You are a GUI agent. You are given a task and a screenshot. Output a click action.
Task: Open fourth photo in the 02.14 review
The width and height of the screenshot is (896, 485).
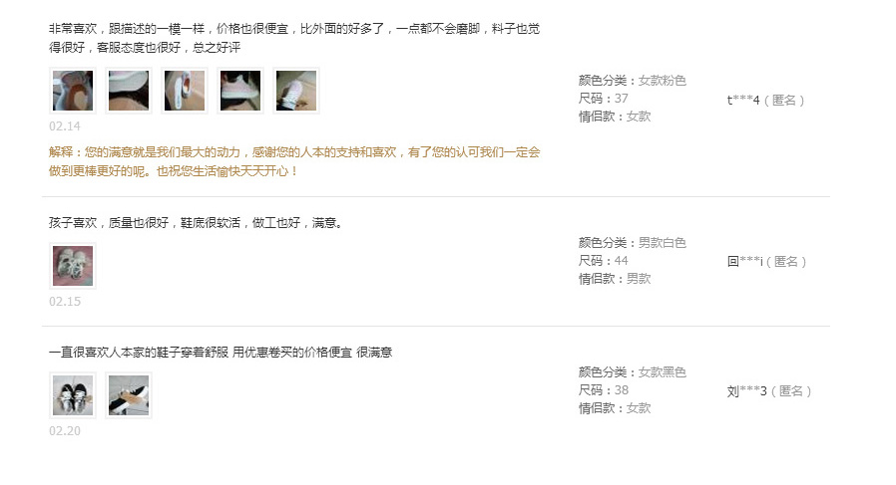click(240, 91)
